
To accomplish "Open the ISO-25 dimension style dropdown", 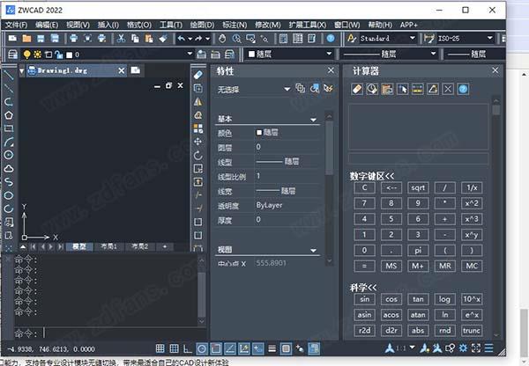I will 490,38.
